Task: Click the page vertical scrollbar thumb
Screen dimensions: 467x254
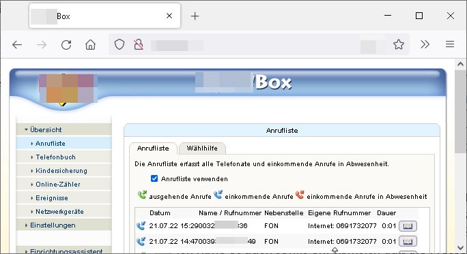Action: pyautogui.click(x=460, y=112)
